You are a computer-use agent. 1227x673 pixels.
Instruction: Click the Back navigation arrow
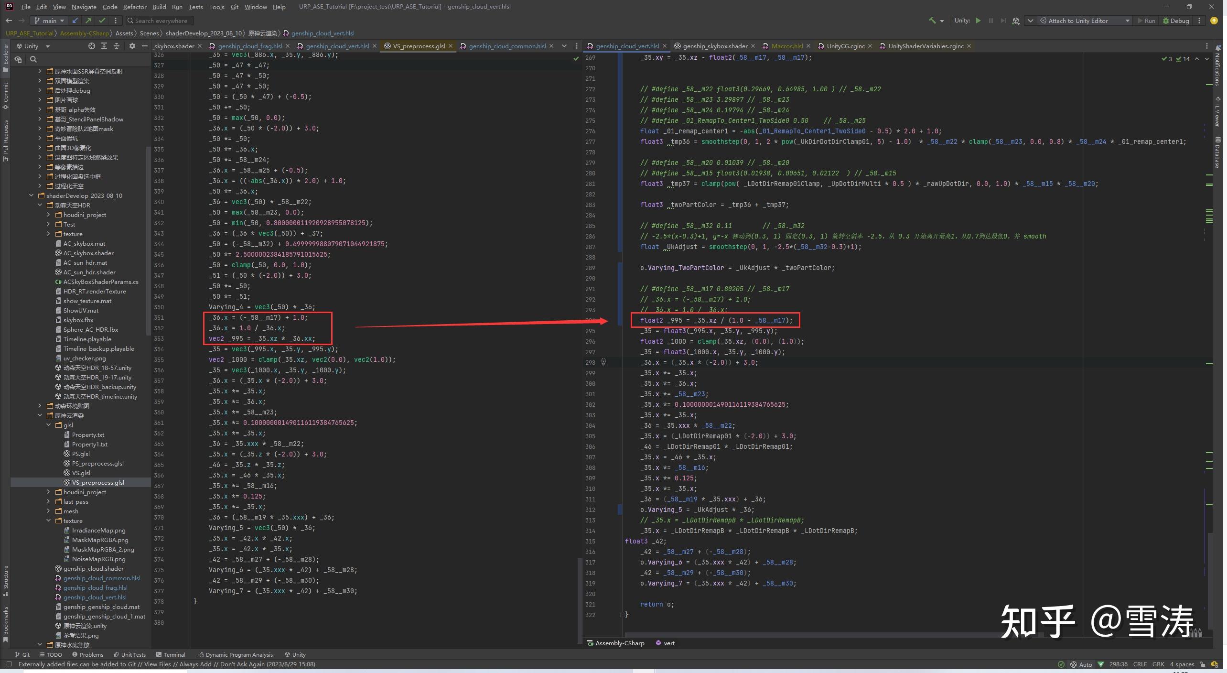[x=9, y=21]
